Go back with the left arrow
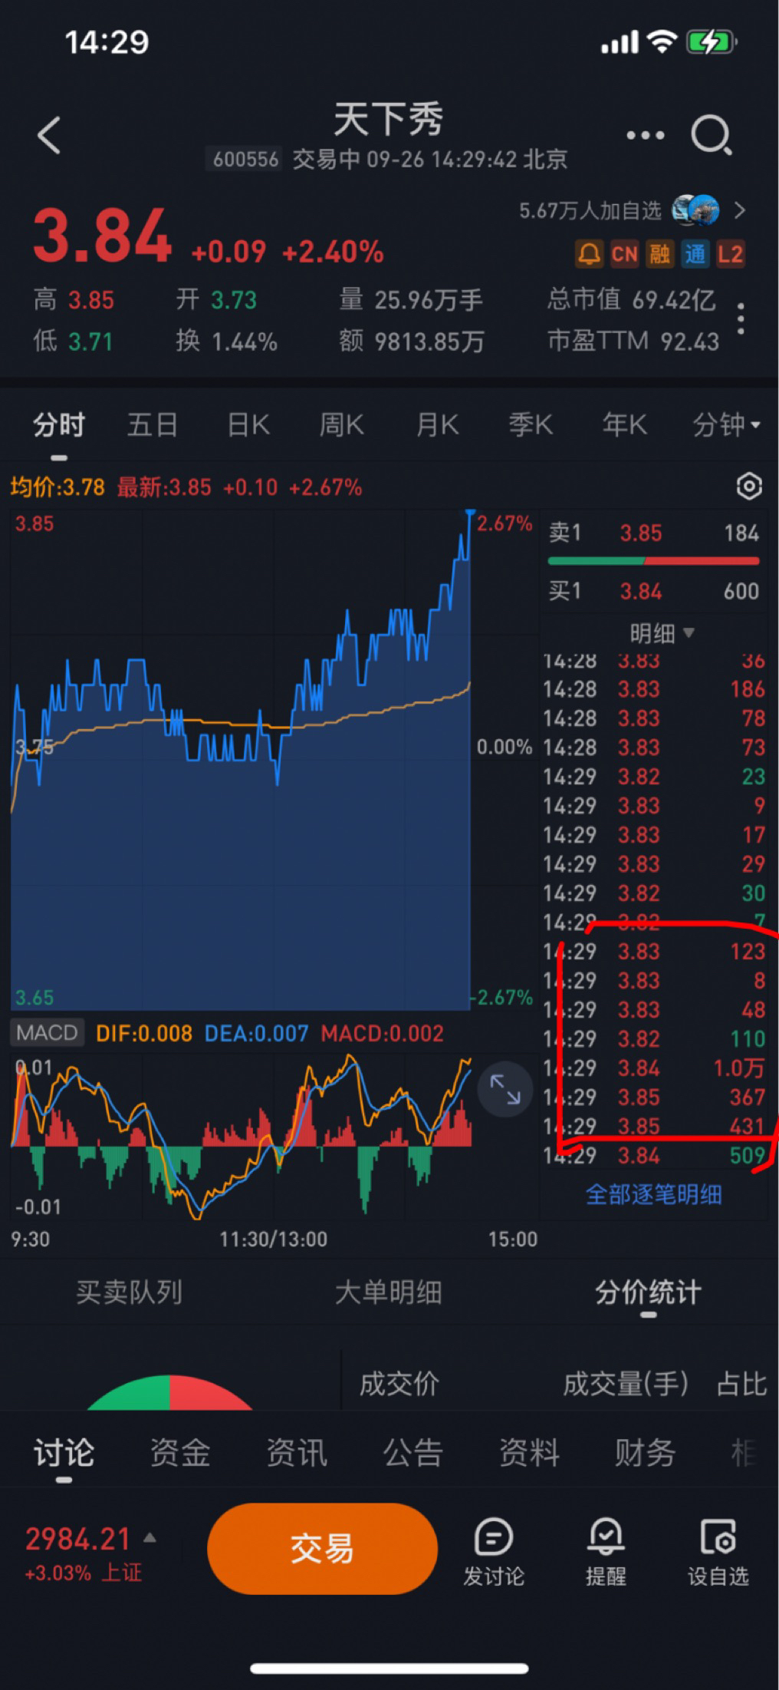Viewport: 779px width, 1690px height. coord(49,136)
